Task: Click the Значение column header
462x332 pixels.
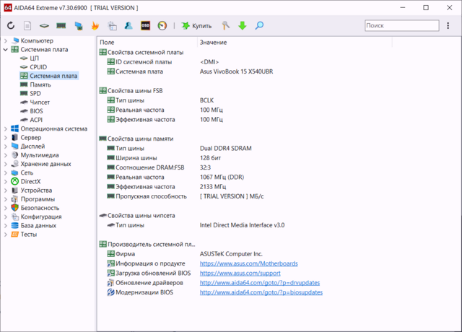Action: [212, 43]
